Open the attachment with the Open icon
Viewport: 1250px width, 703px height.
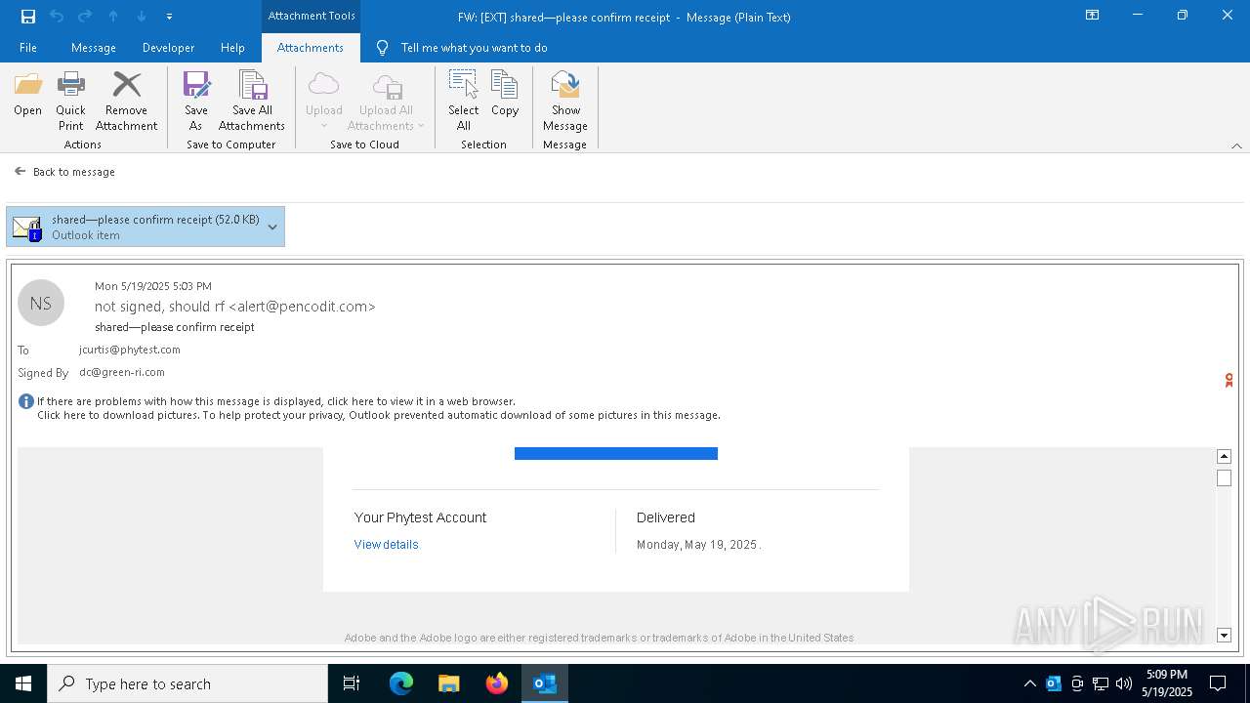pyautogui.click(x=27, y=94)
